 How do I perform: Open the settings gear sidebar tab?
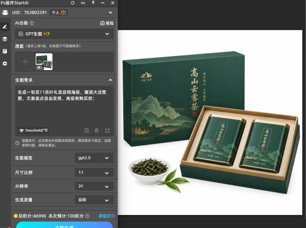click(5, 64)
